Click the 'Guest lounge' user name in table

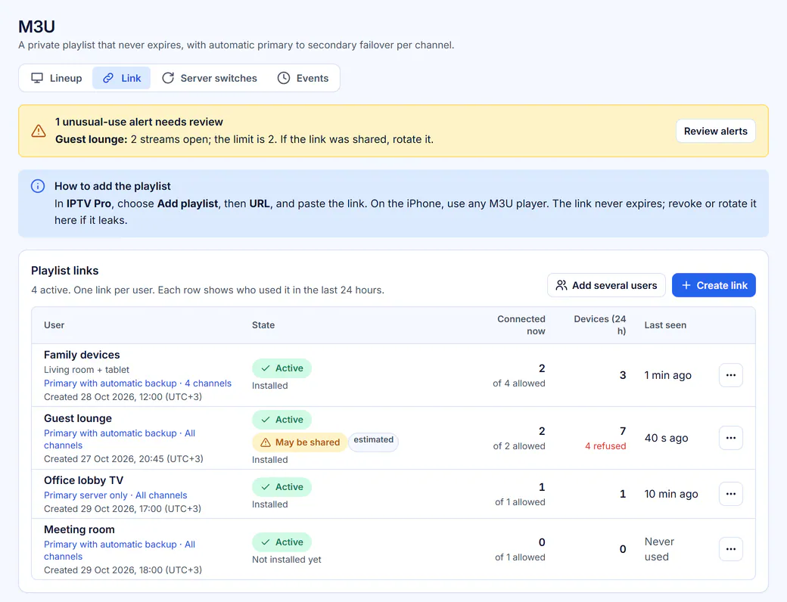click(78, 418)
